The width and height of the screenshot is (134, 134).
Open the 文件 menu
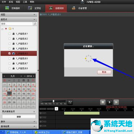4,2
